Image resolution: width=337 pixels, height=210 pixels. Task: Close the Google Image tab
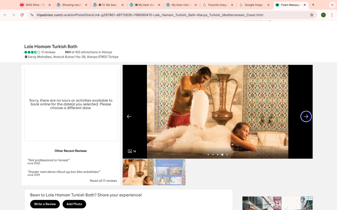click(268, 5)
